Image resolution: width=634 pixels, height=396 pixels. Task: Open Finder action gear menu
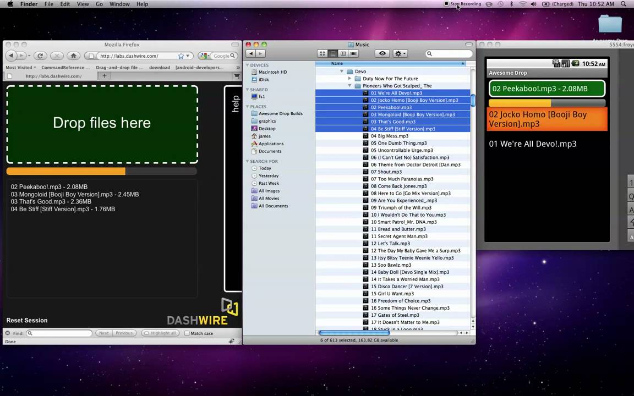(x=400, y=53)
